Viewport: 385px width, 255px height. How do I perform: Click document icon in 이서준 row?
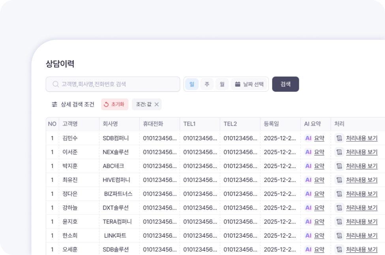(339, 152)
